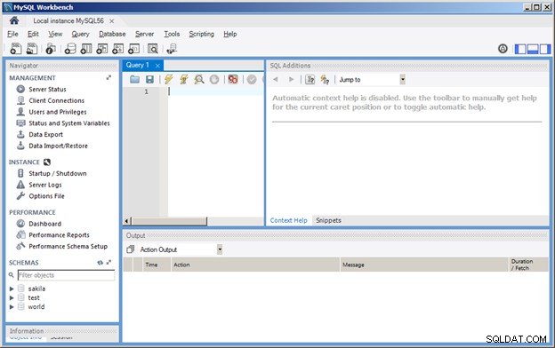The height and width of the screenshot is (348, 555).
Task: Select the Query 1 tab
Action: click(138, 65)
